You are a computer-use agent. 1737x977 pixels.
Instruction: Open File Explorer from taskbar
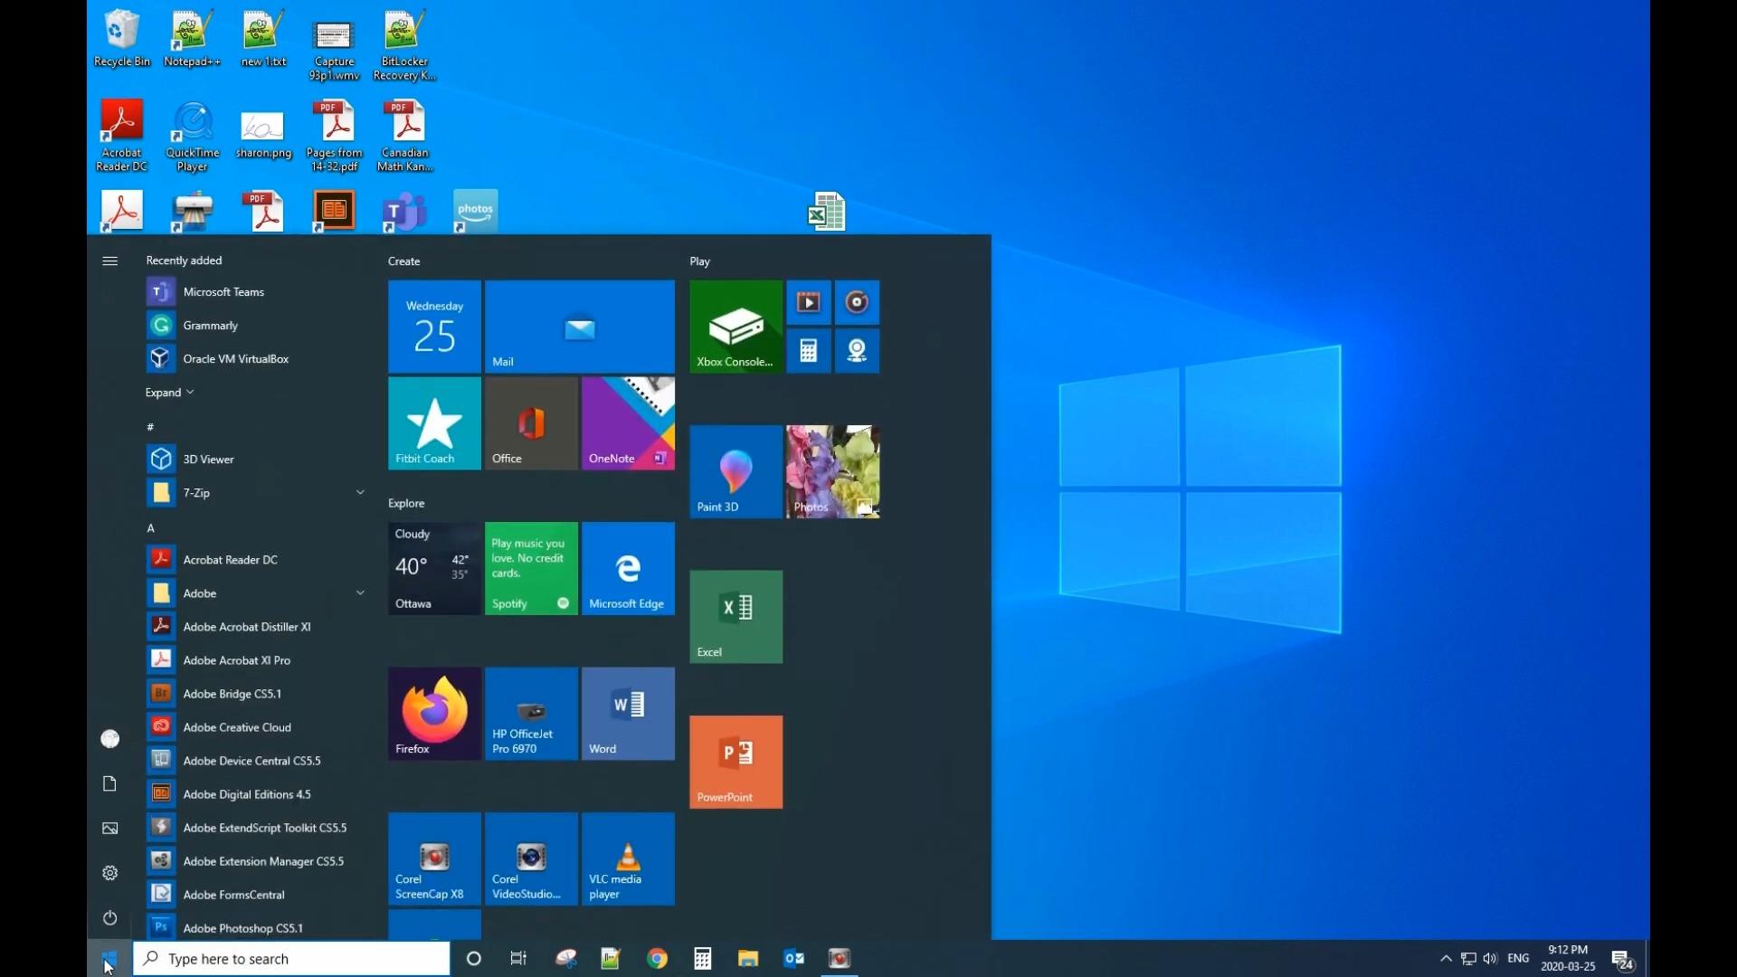click(x=748, y=959)
